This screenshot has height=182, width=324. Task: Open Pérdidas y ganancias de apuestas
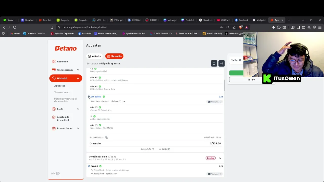point(65,100)
